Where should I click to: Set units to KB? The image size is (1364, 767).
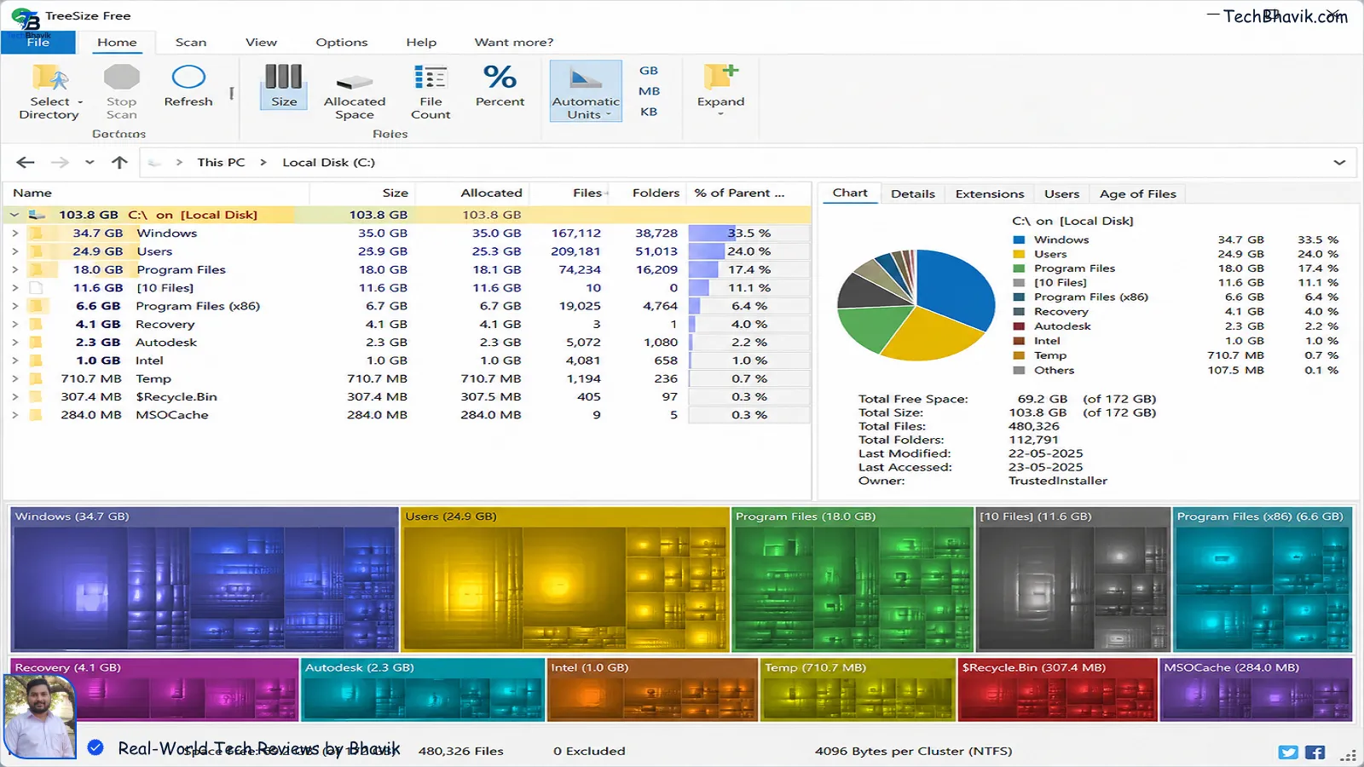click(649, 112)
